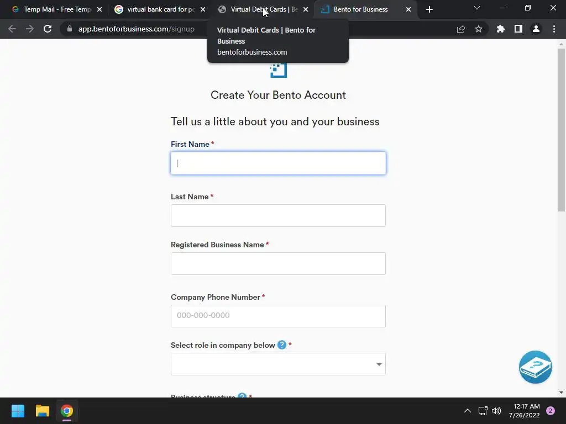Share this page icon
The width and height of the screenshot is (566, 424).
[x=461, y=29]
